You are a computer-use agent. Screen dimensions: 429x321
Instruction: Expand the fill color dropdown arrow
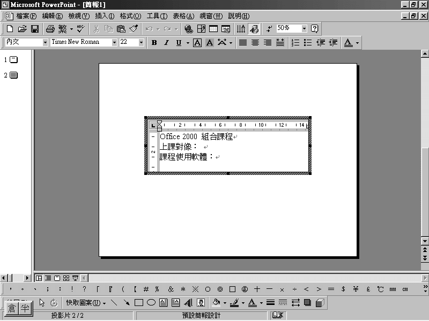(x=225, y=303)
